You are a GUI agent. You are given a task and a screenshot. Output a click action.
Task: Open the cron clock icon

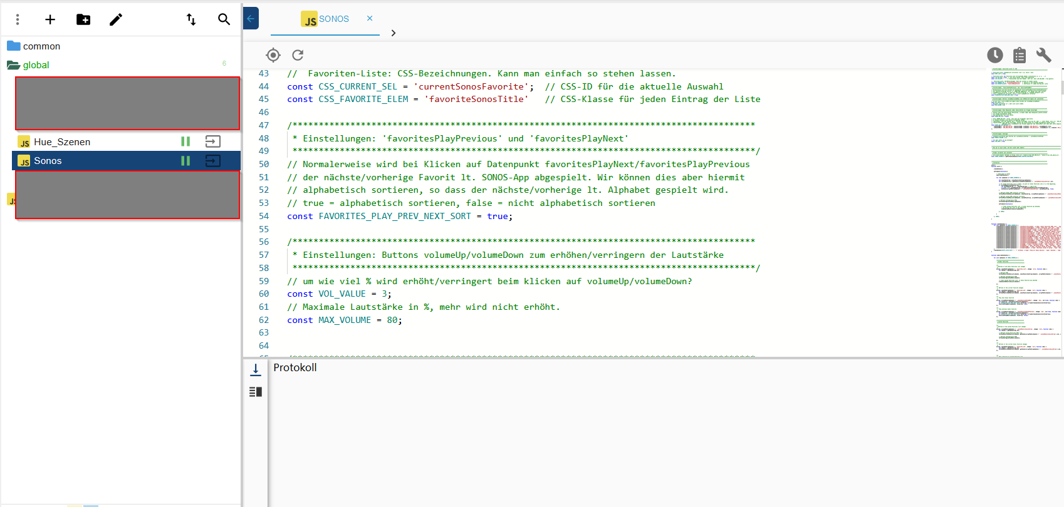(x=994, y=55)
